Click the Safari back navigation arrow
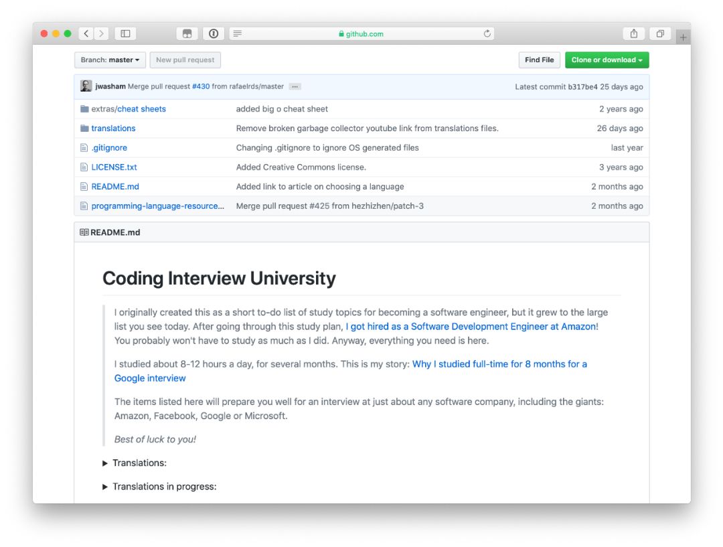 [x=86, y=33]
